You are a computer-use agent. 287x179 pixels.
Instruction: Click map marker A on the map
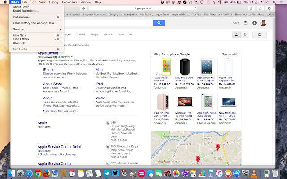coord(217,148)
